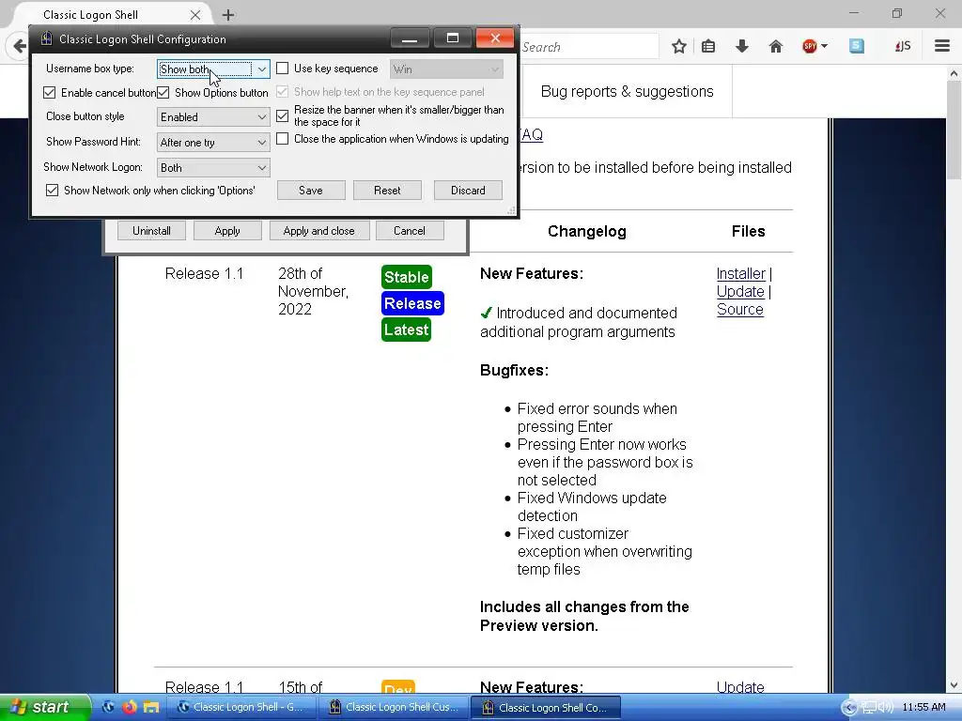Switch to Classic Logon Shell Cus... taskbar item
The width and height of the screenshot is (962, 721).
[x=394, y=707]
